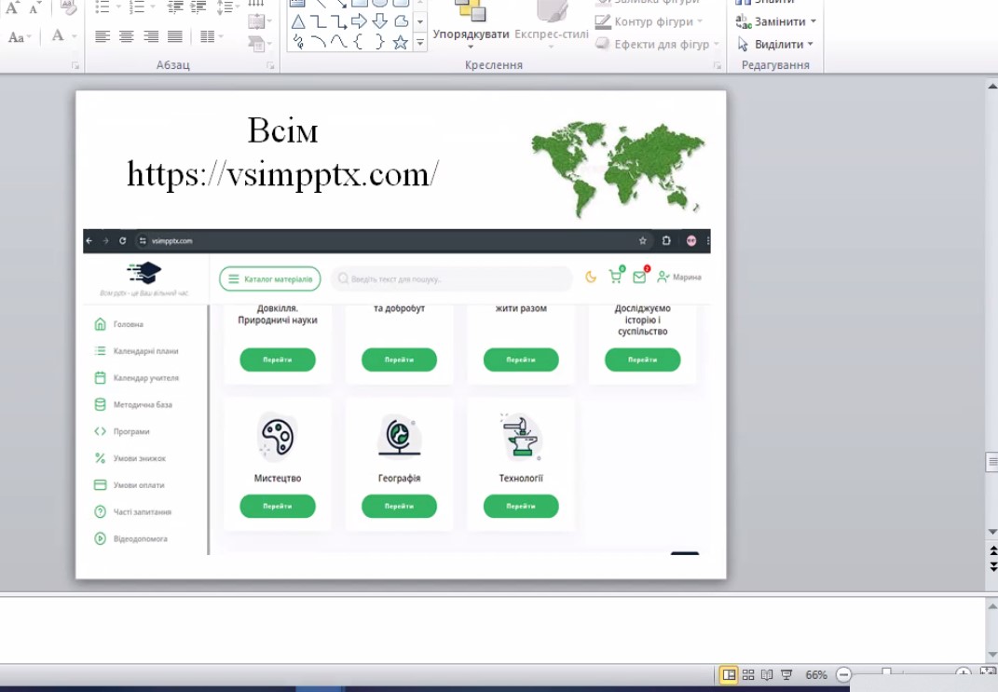Expand the shapes gallery More arrow

[420, 43]
